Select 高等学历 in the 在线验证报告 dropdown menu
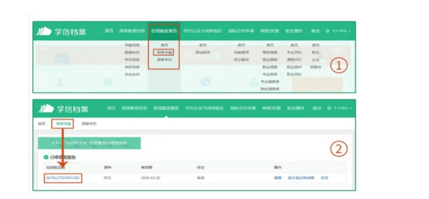The image size is (429, 199). [164, 60]
